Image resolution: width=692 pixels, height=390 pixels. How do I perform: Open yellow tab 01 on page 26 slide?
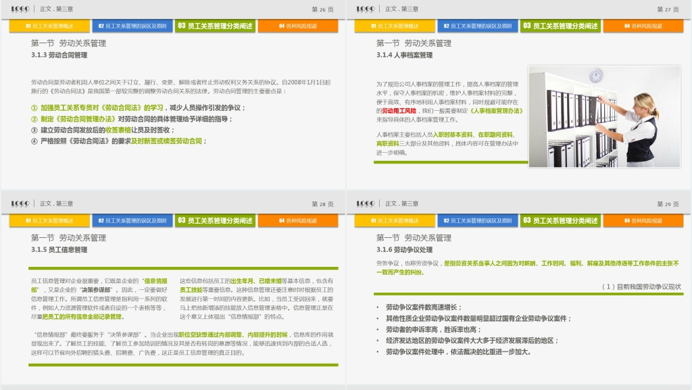49,26
